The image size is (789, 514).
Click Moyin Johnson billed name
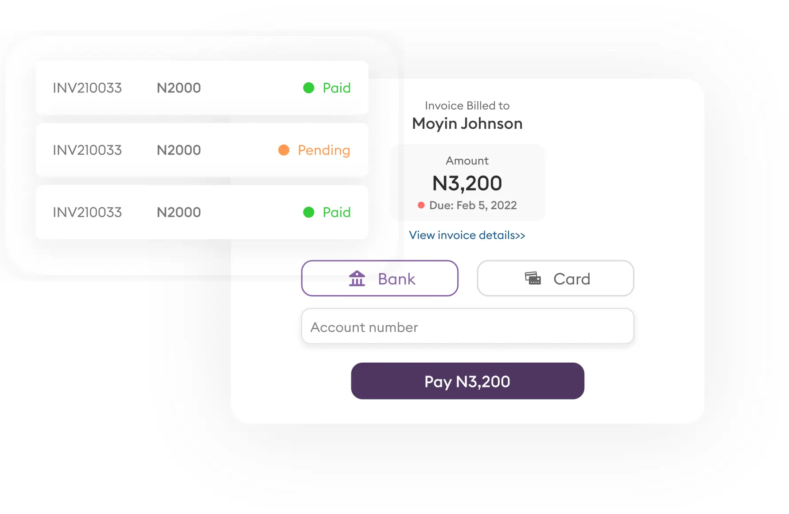coord(467,124)
